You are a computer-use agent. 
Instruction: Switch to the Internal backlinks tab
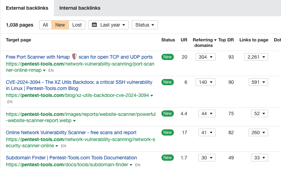point(80,8)
